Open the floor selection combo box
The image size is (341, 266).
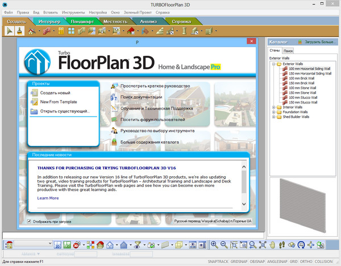click(33, 244)
